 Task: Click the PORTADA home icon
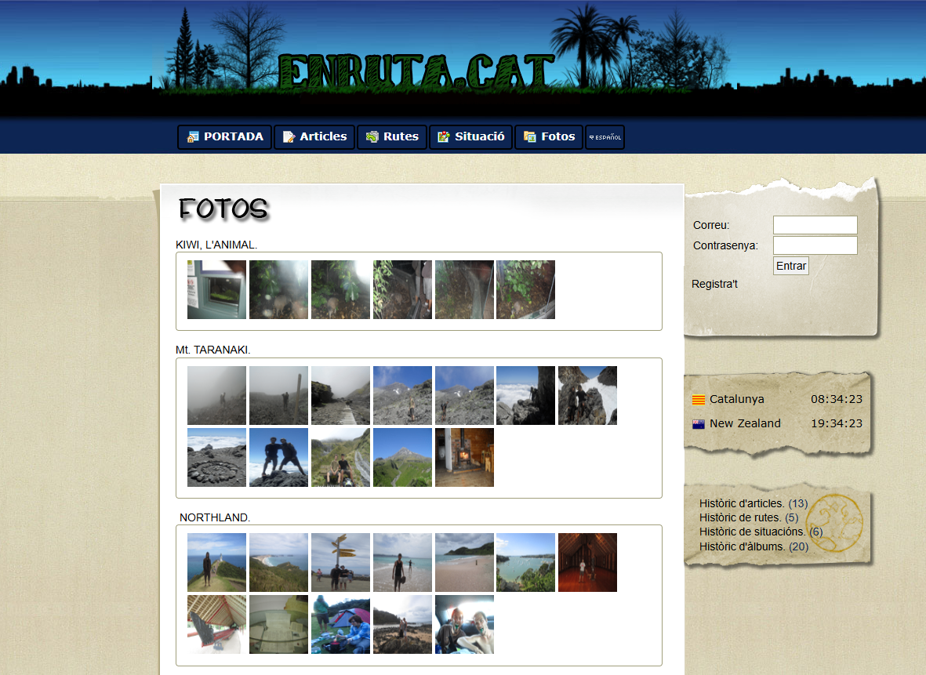point(193,137)
